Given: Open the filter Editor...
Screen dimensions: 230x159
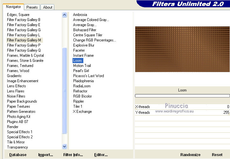Looking at the screenshot, I should click(101, 155).
